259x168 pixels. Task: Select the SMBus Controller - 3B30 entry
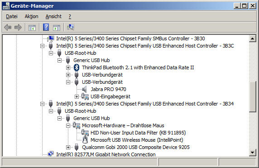point(130,38)
